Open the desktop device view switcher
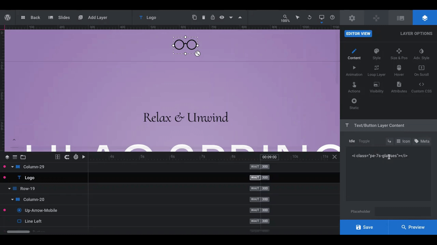Viewport: 437px width, 245px height. coord(322,18)
